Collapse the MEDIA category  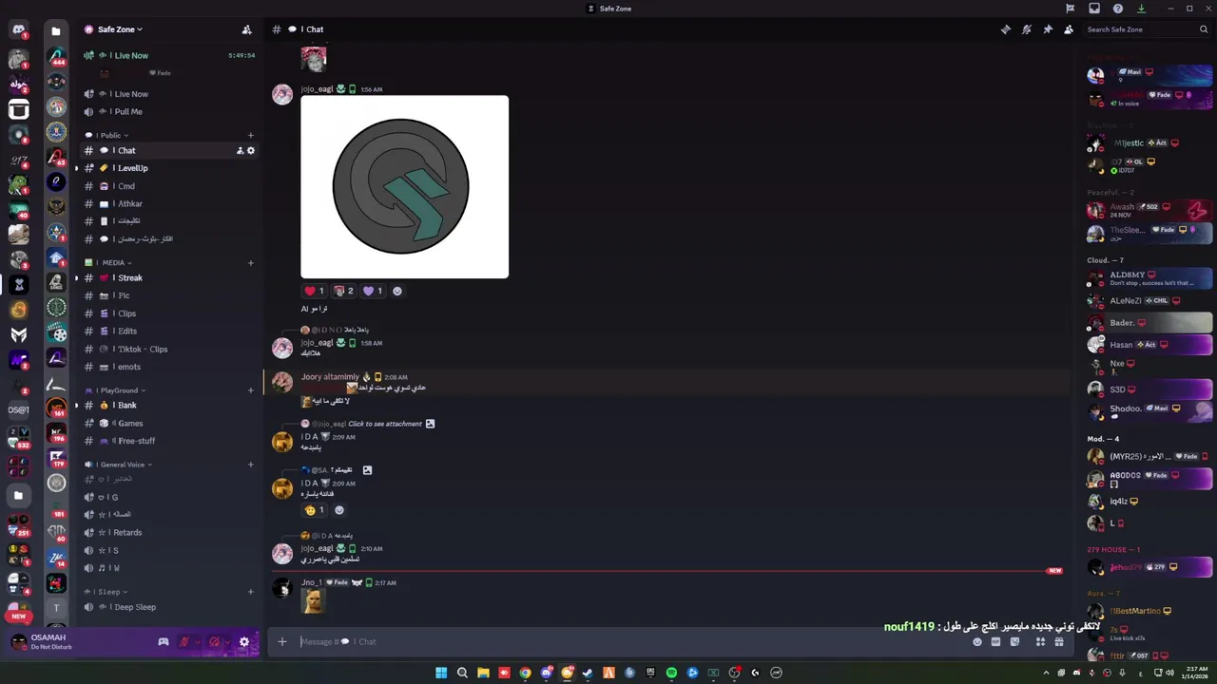pyautogui.click(x=108, y=262)
